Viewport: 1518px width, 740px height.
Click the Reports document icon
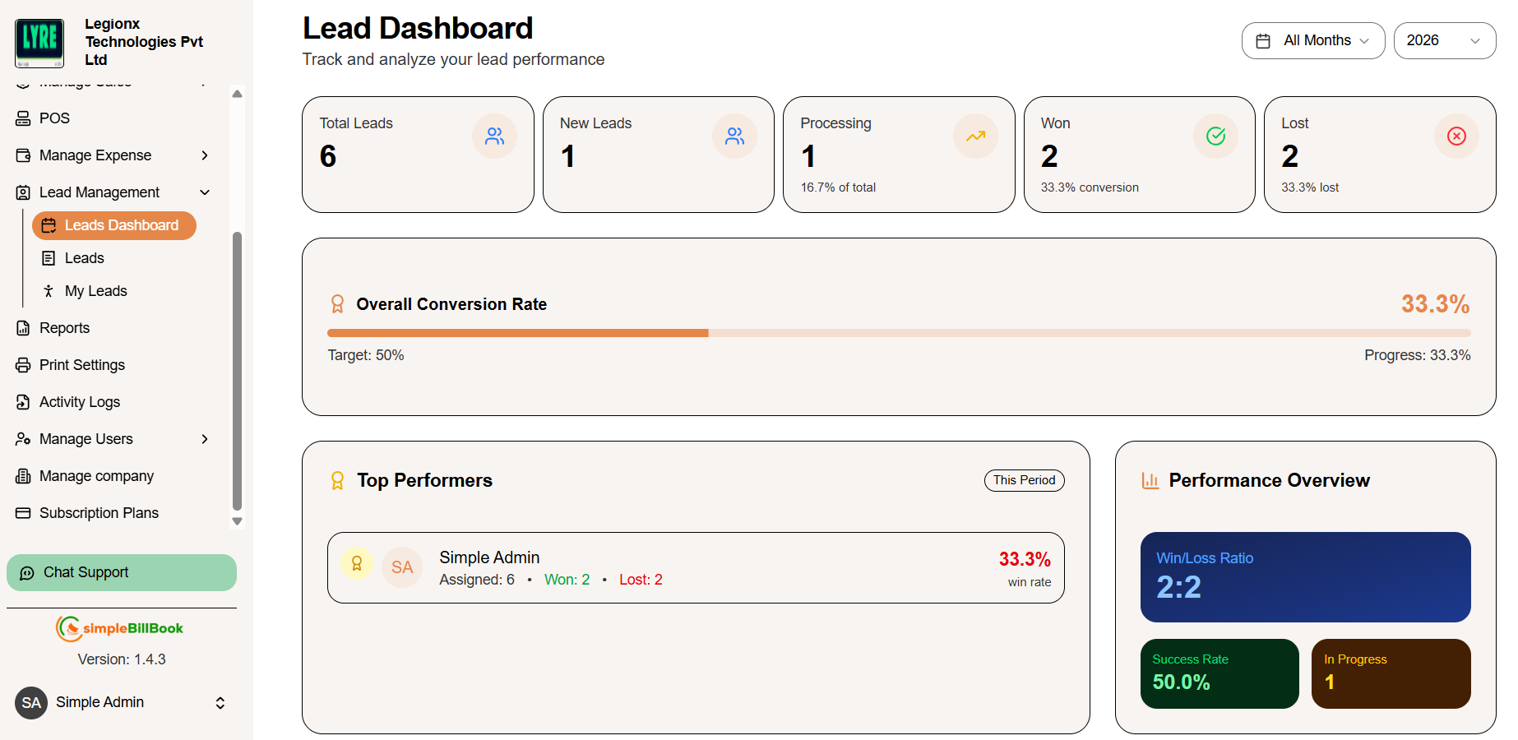(23, 328)
